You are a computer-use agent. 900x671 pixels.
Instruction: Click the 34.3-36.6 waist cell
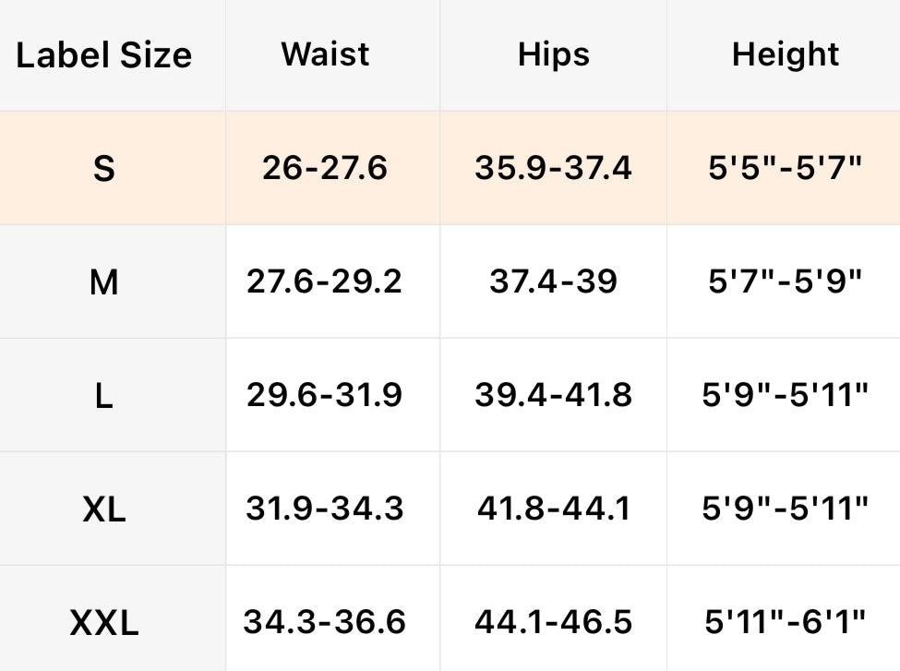click(325, 621)
